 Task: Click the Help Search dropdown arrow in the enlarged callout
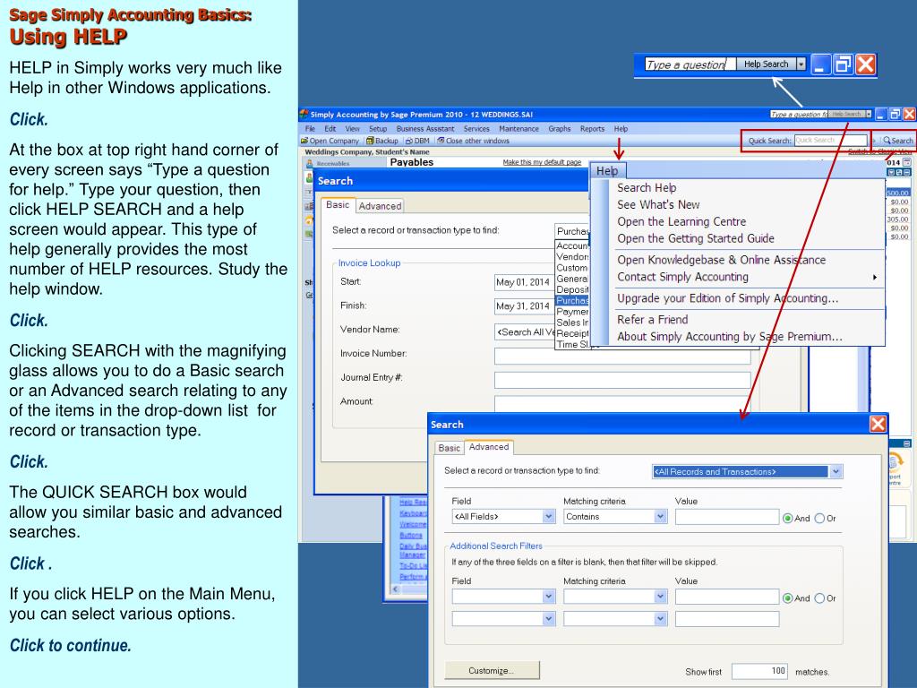(801, 64)
